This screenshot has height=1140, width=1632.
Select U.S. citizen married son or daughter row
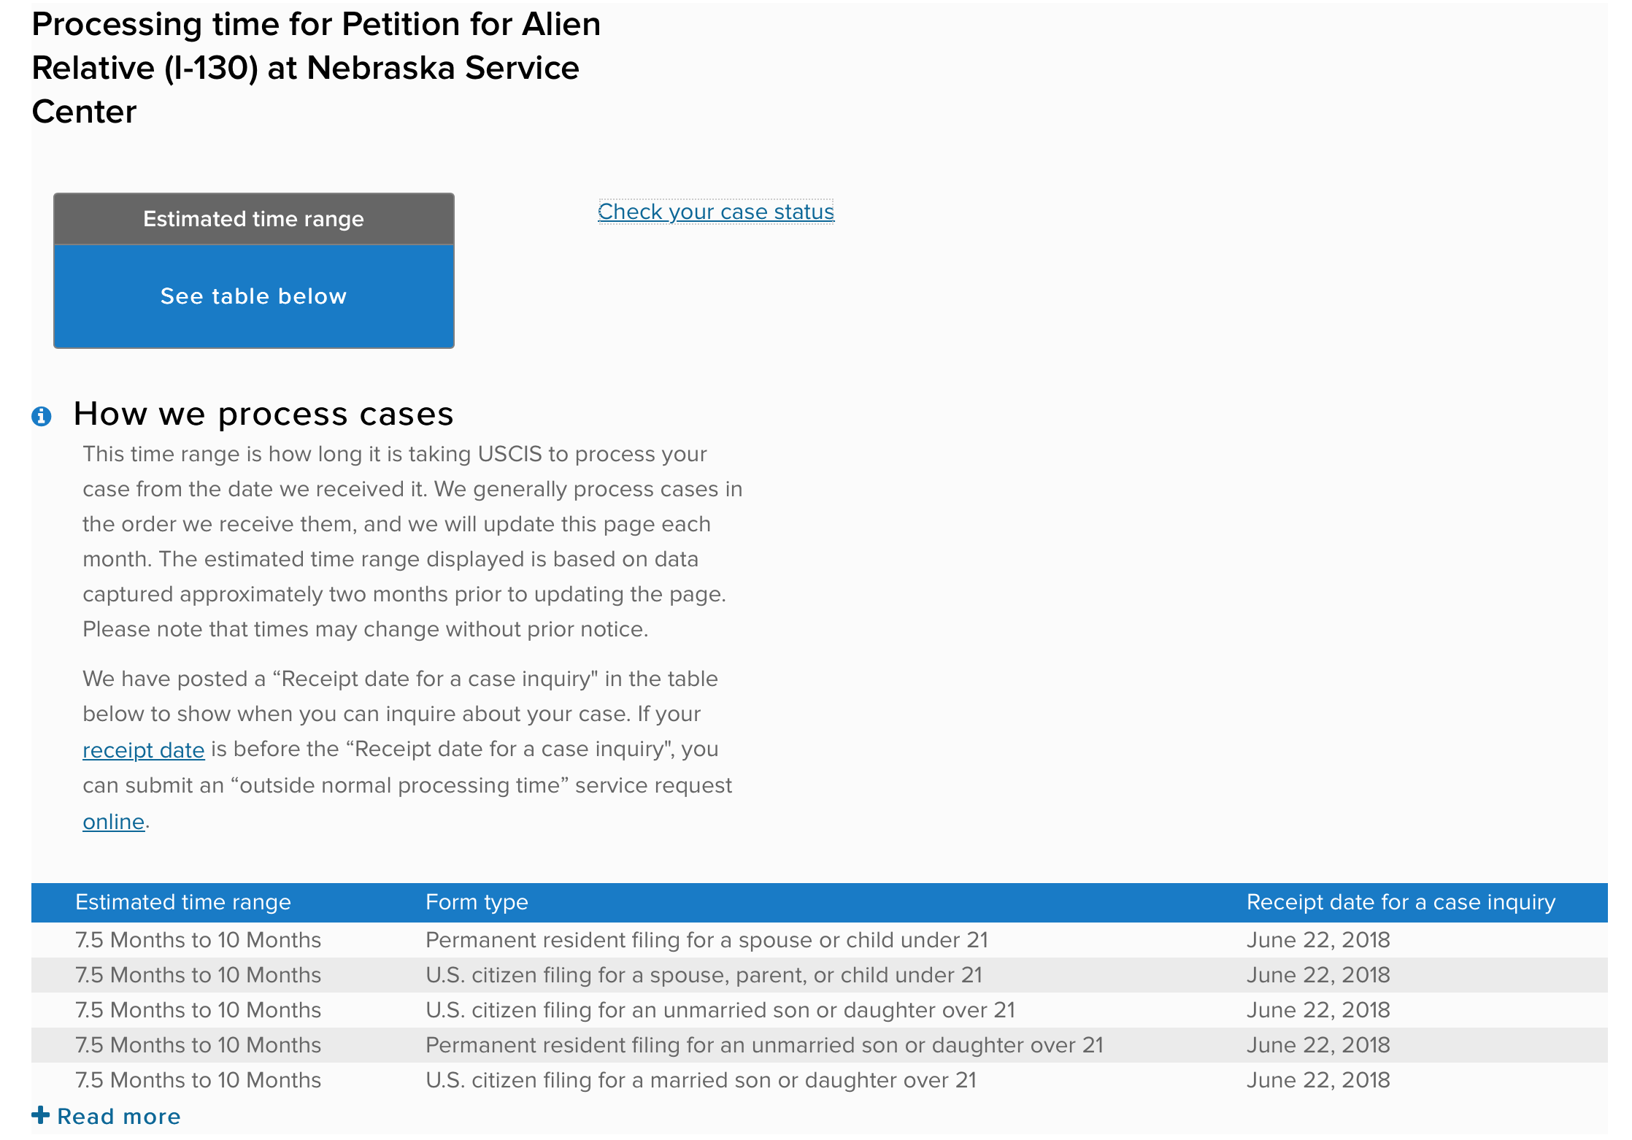pos(819,1080)
